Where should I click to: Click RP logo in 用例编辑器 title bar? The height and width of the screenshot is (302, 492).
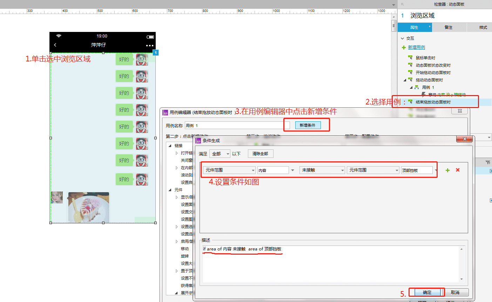(x=166, y=113)
